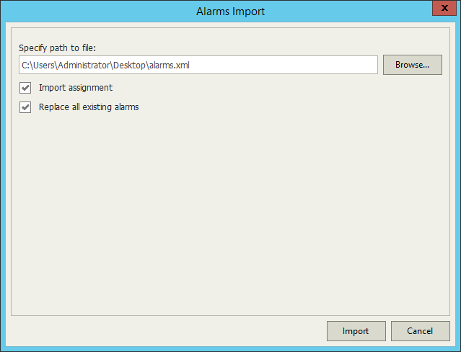461x352 pixels.
Task: Click the 'Import assignment' label text
Action: coord(76,88)
